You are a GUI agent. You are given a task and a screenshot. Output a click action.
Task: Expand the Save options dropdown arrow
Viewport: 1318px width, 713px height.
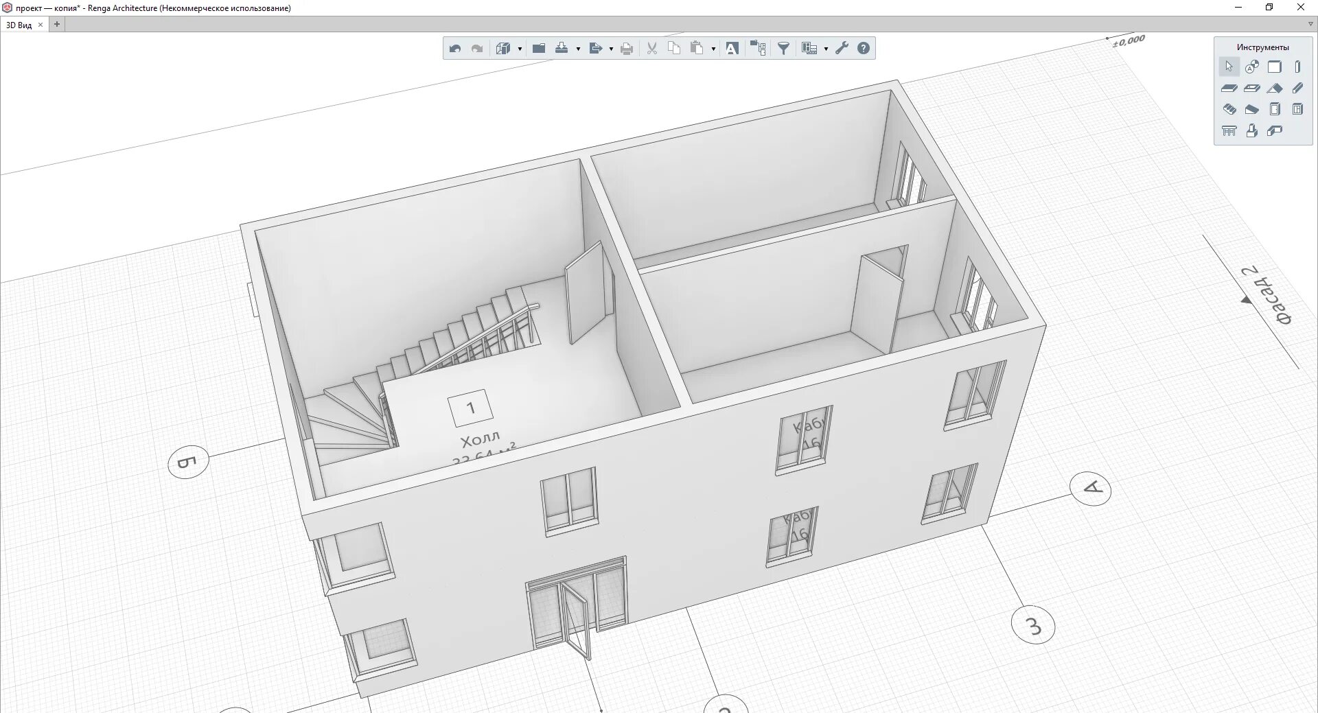pos(578,49)
